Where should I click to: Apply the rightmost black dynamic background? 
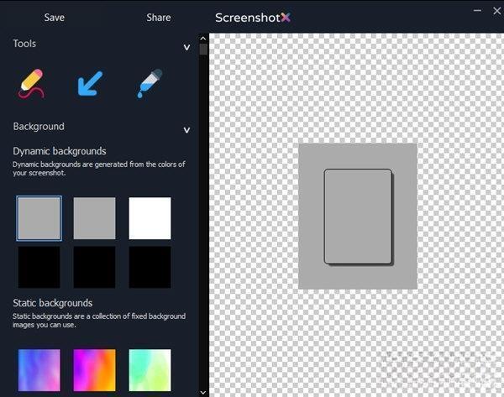point(150,267)
